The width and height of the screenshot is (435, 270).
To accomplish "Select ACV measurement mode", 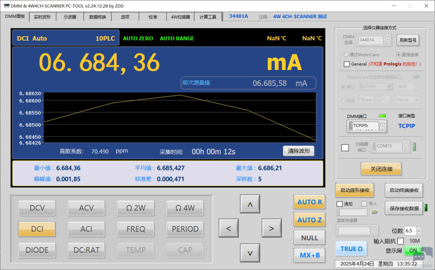I will pos(86,208).
